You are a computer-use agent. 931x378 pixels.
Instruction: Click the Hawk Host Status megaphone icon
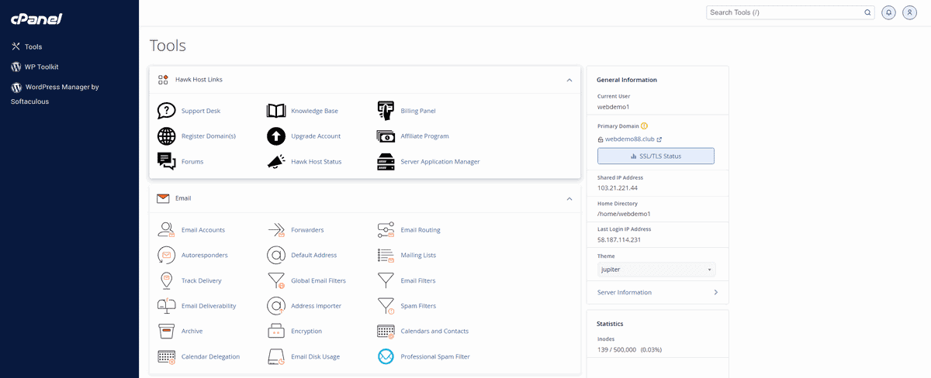pyautogui.click(x=276, y=162)
